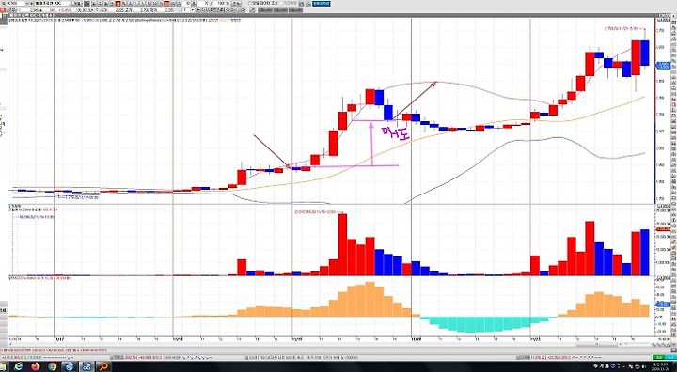Switch to the trading app taskbar icon
The width and height of the screenshot is (677, 372).
[x=87, y=366]
